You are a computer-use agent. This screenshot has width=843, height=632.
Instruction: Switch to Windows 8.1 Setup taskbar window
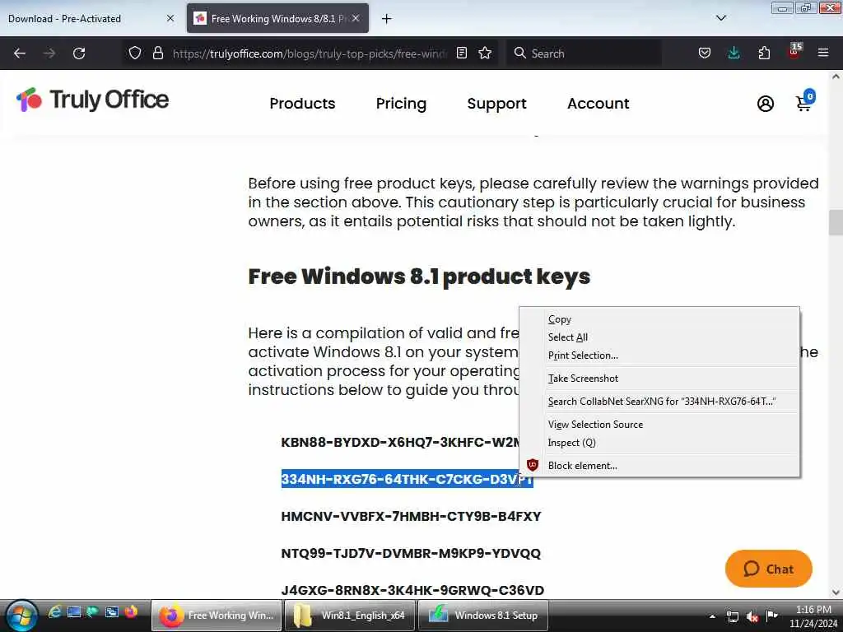[x=482, y=616]
